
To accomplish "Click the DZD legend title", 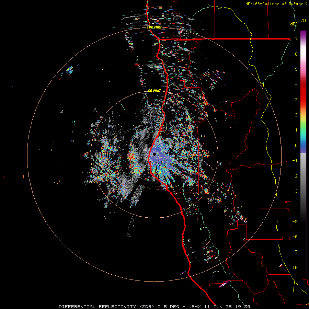I will pyautogui.click(x=302, y=21).
